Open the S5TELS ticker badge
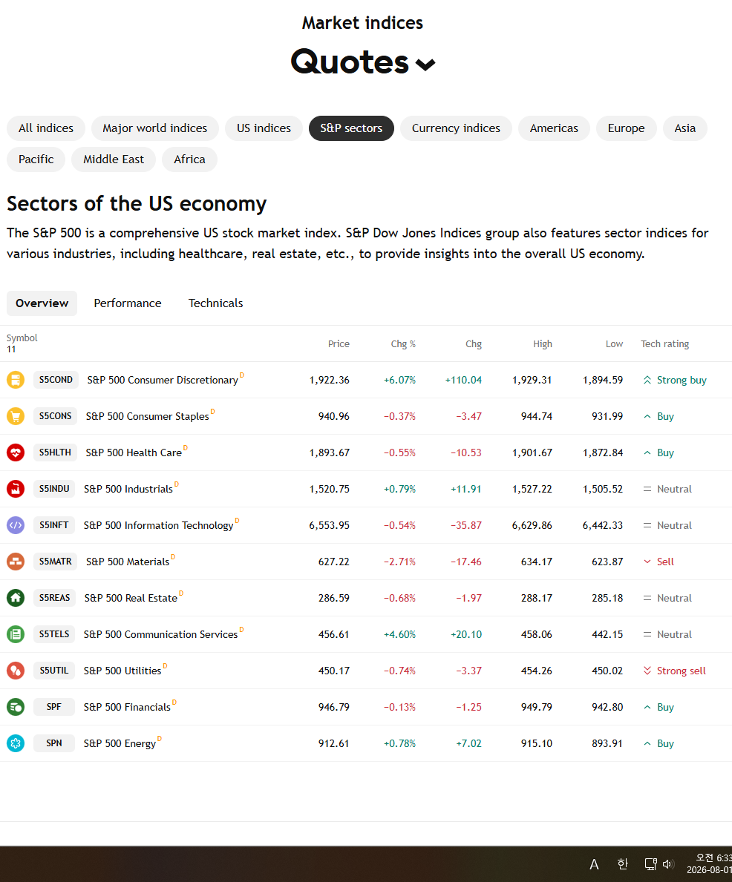732x882 pixels. coord(54,634)
